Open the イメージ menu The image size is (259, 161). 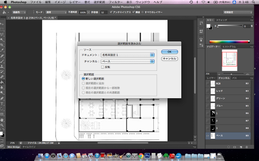[x=60, y=2]
